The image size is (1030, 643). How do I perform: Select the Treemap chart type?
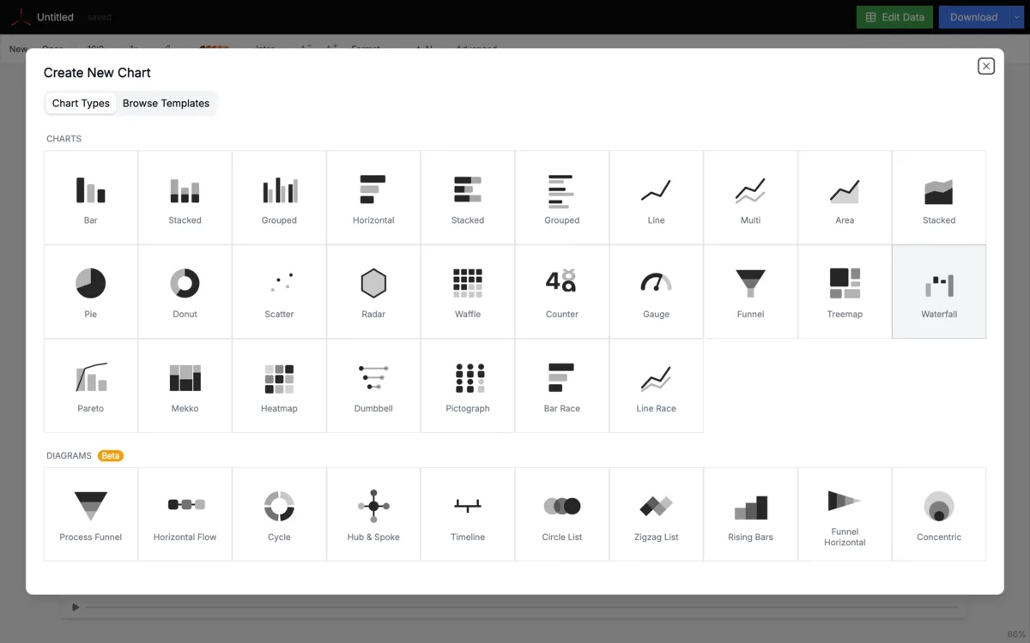(x=845, y=291)
